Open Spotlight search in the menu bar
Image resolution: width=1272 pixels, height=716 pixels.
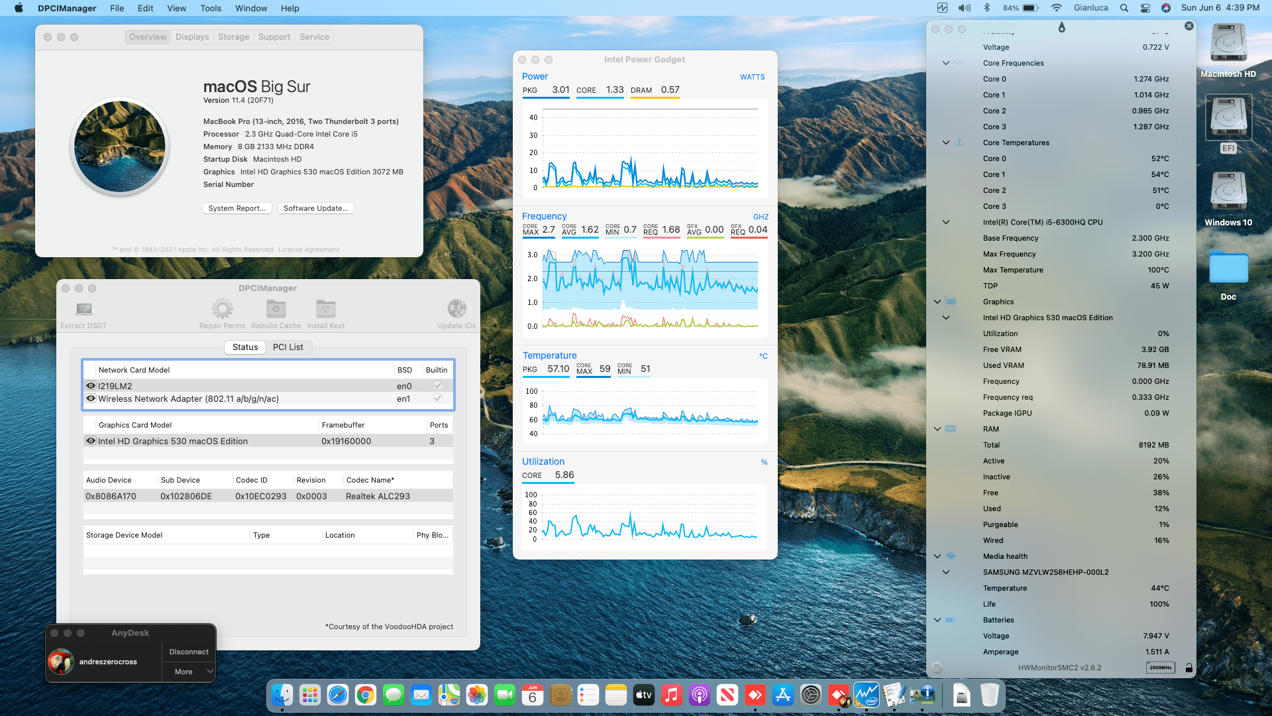(x=1124, y=8)
